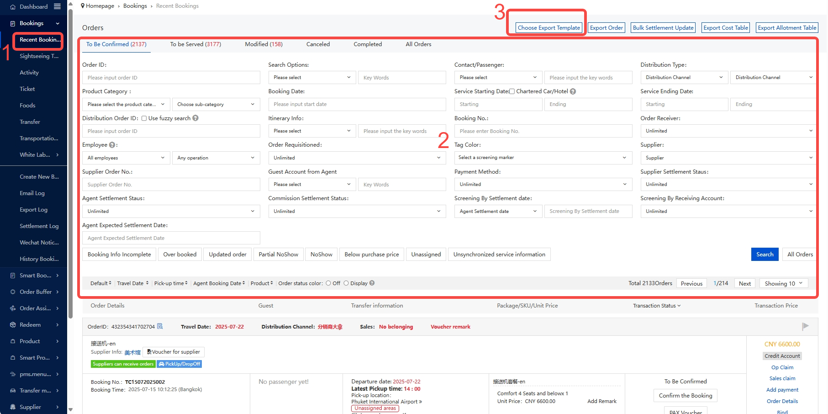Open the Tag Color screening marker selector
This screenshot has width=828, height=414.
[x=543, y=158]
